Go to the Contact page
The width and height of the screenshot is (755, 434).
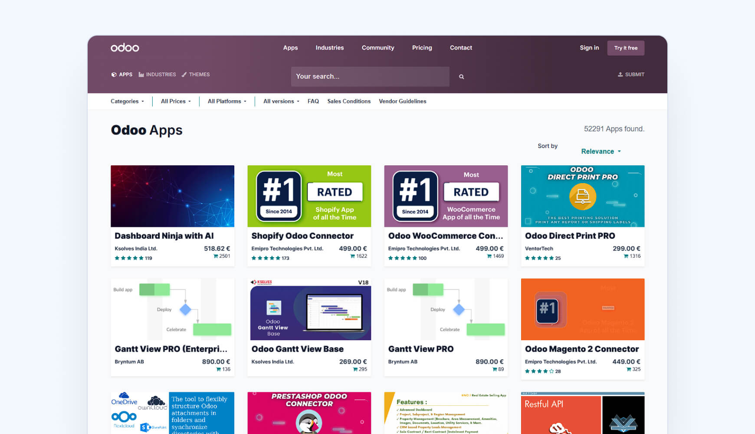pos(461,48)
